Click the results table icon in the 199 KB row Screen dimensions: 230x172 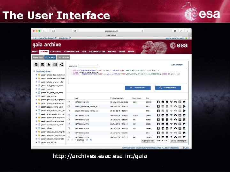pyautogui.click(x=180, y=128)
